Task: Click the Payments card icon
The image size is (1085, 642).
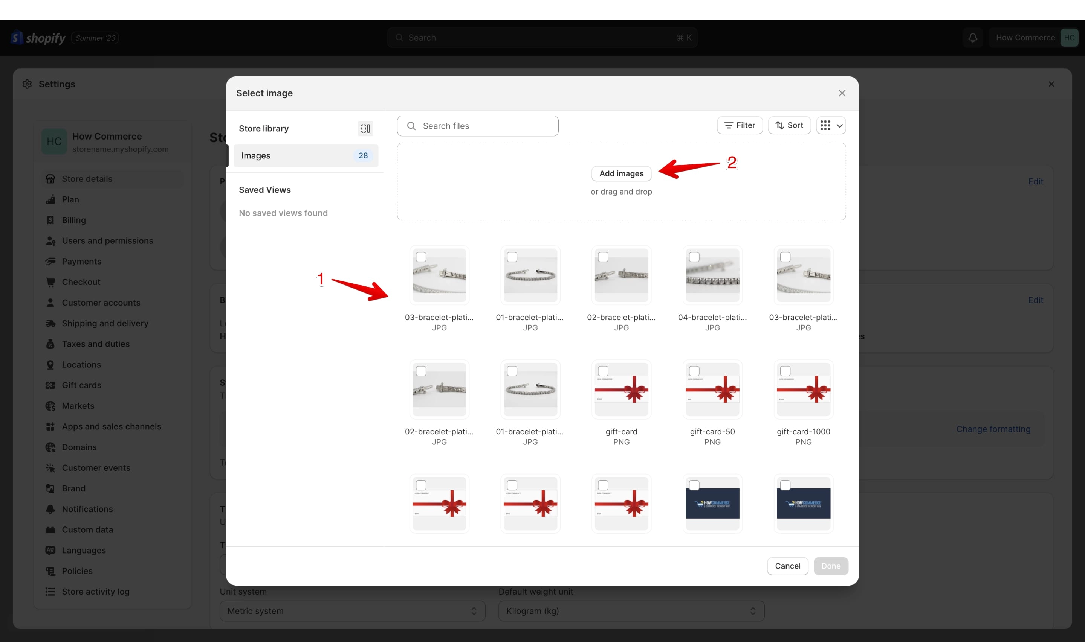Action: 50,261
